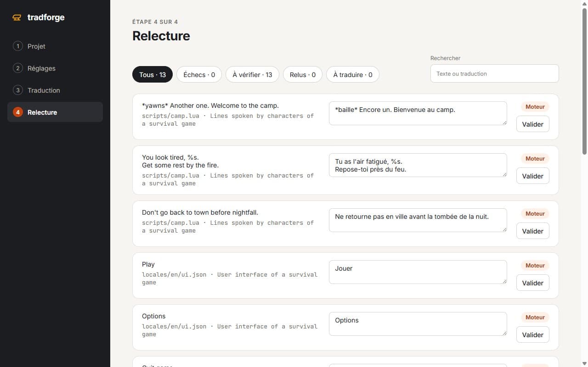This screenshot has height=367, width=588.
Task: Click the 'ÉTAPE 4 SUR 4' label
Action: point(155,22)
